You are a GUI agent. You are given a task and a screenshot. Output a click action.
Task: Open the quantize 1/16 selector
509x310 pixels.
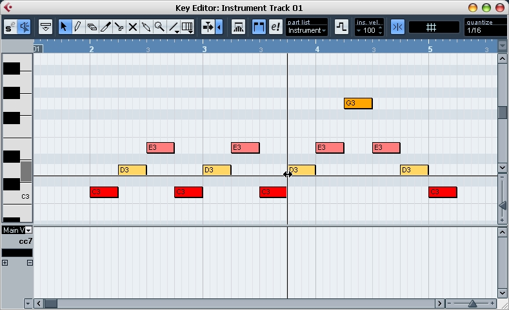click(486, 30)
